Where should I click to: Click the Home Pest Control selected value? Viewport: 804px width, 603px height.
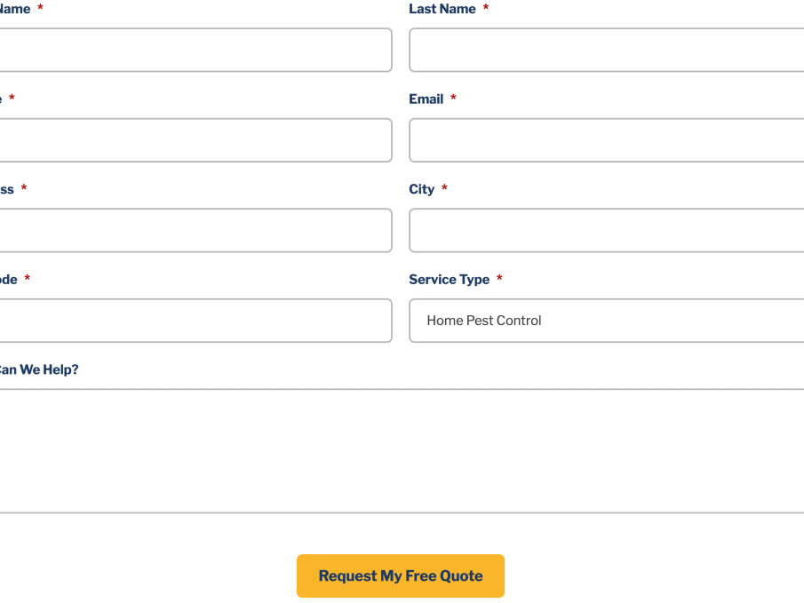(x=484, y=321)
